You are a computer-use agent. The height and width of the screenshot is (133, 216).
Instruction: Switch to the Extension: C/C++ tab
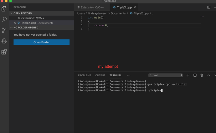(92, 7)
